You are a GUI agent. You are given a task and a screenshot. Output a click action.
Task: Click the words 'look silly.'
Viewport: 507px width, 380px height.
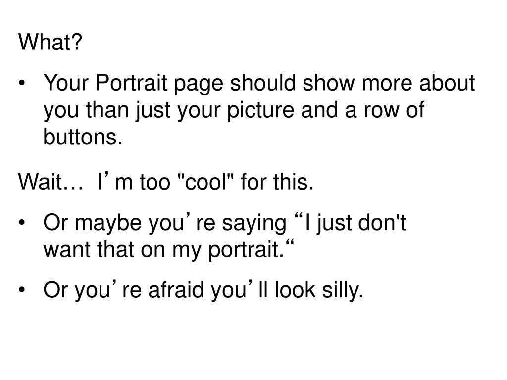click(319, 290)
